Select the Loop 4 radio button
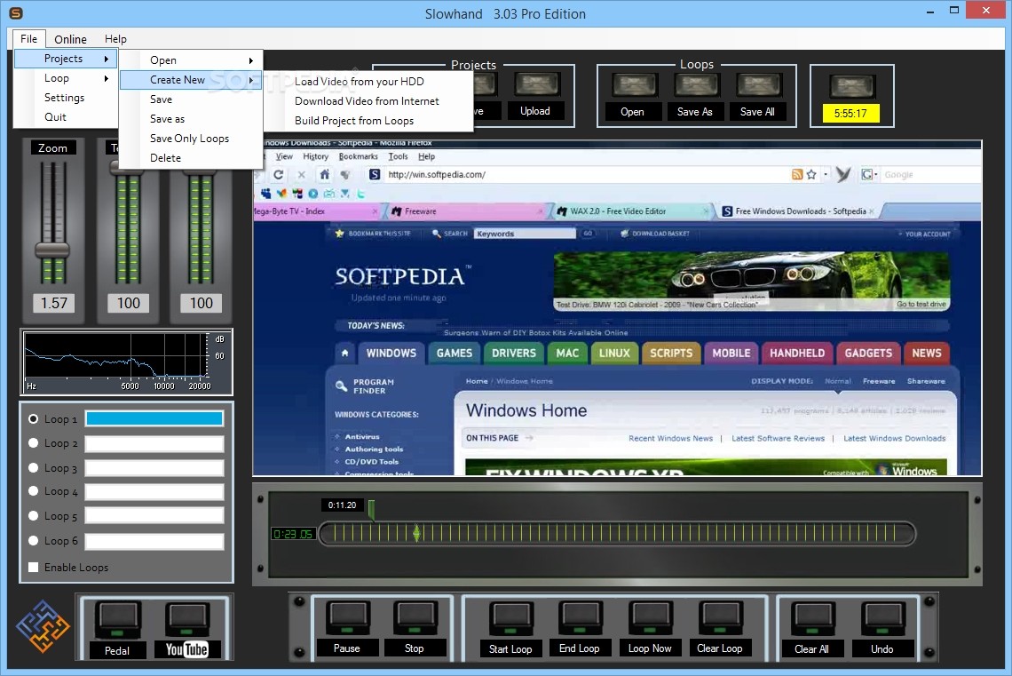This screenshot has height=676, width=1012. [34, 491]
